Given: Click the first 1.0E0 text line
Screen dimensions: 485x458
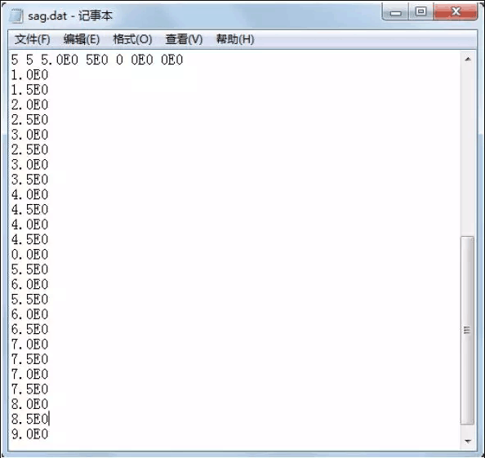Looking at the screenshot, I should [29, 75].
